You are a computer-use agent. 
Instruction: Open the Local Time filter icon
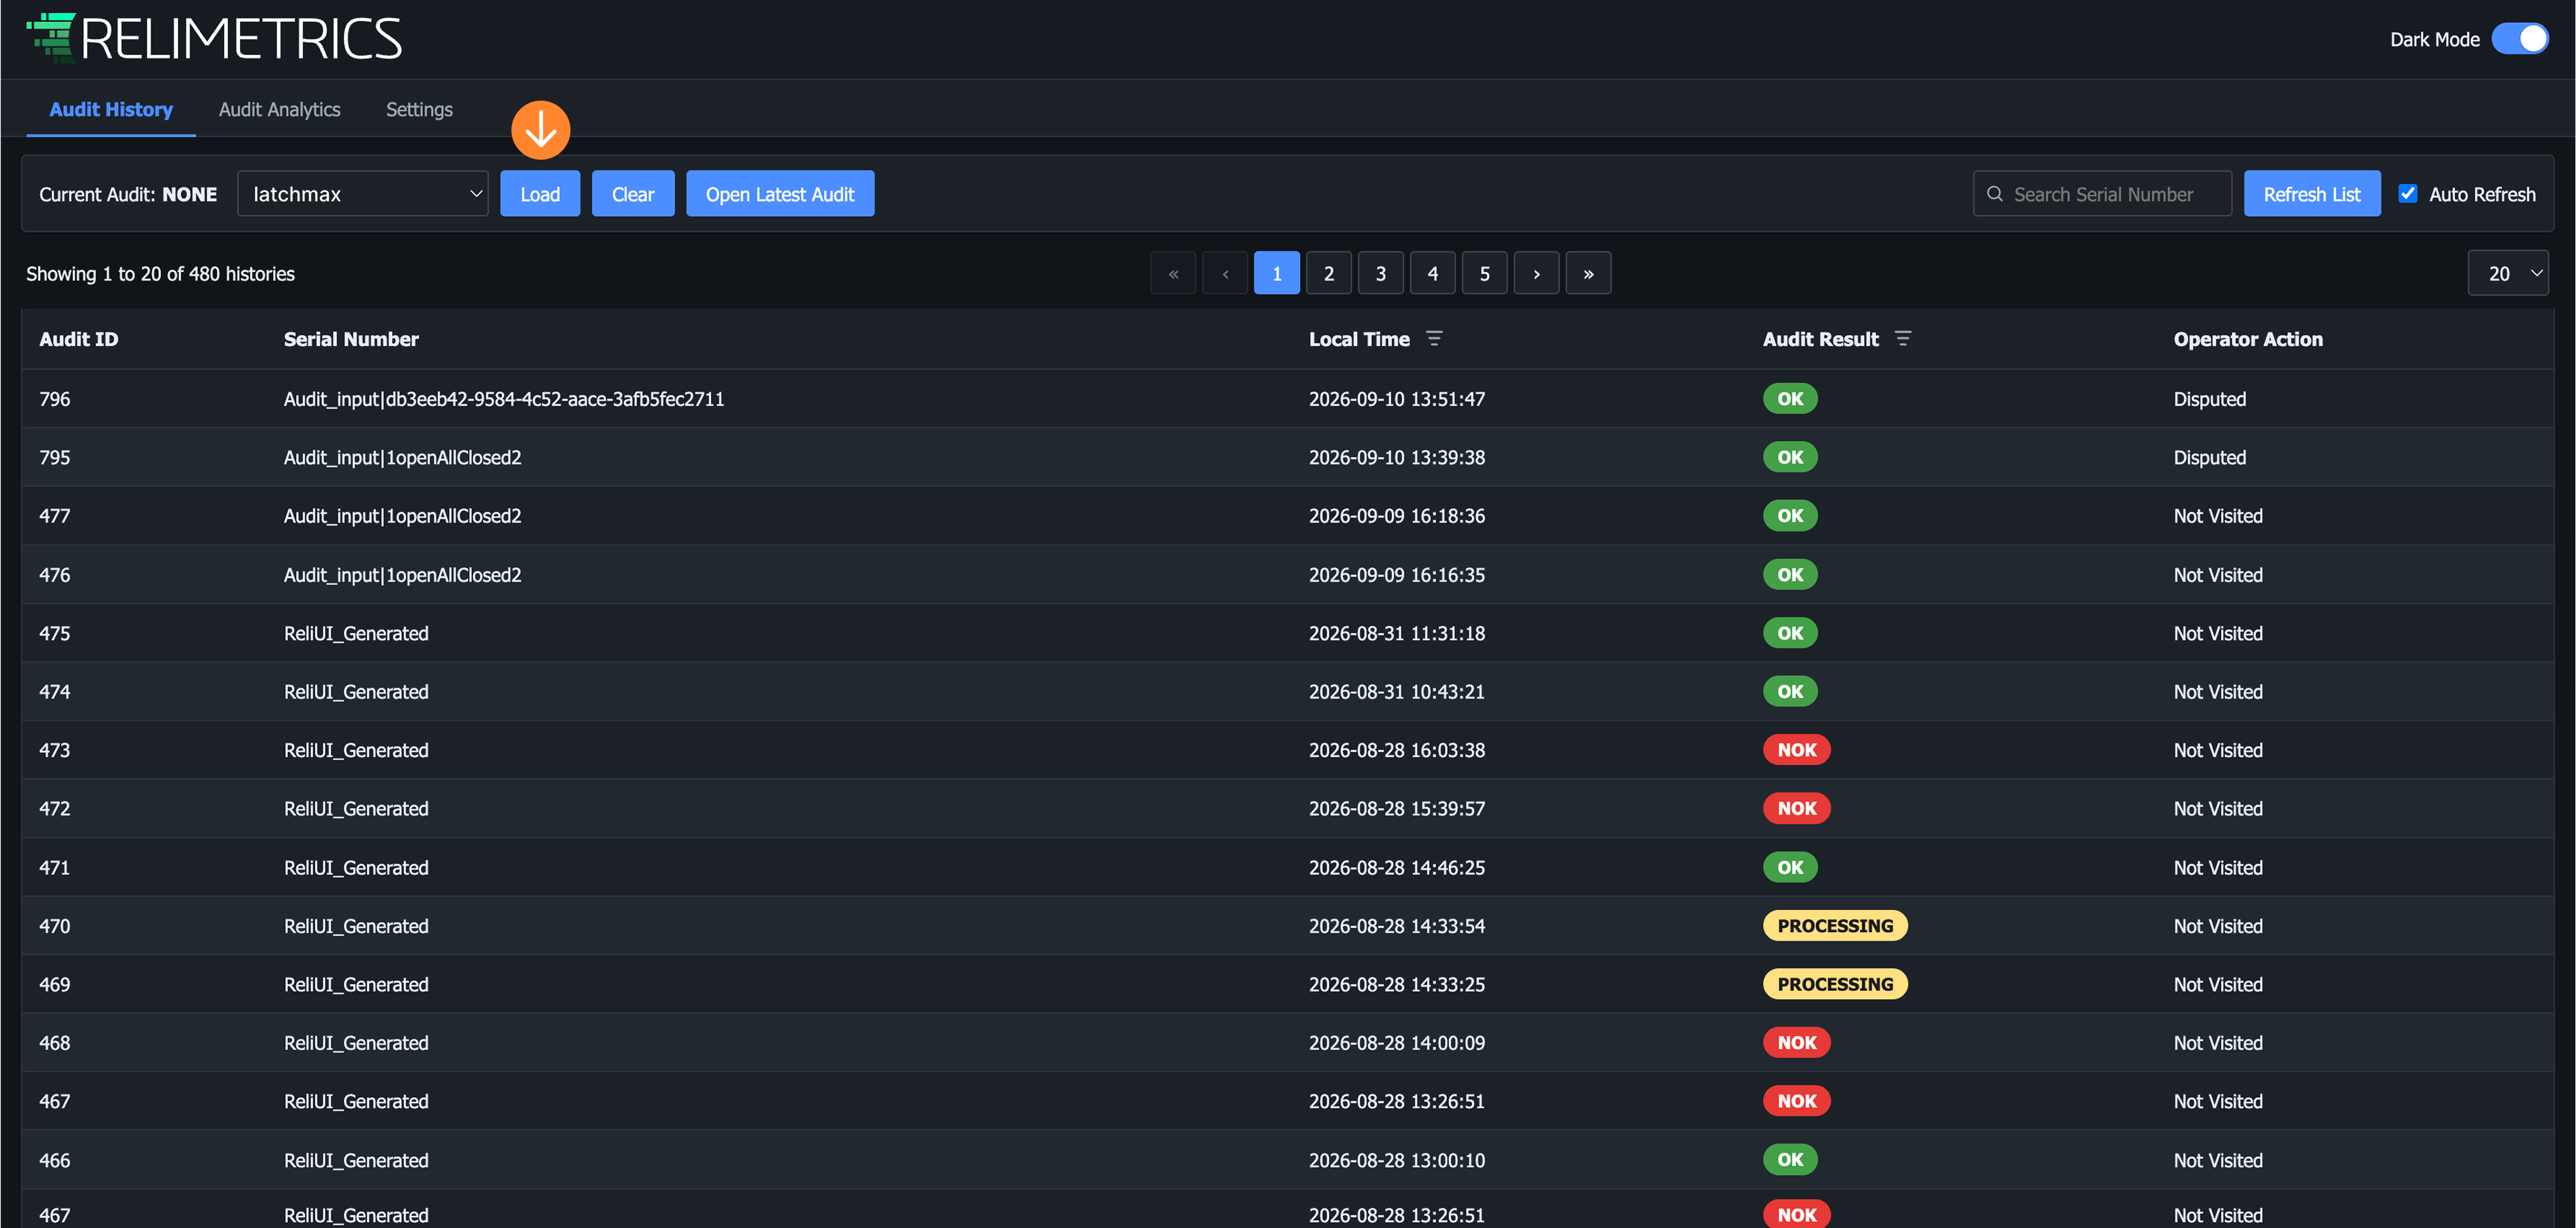pos(1434,339)
